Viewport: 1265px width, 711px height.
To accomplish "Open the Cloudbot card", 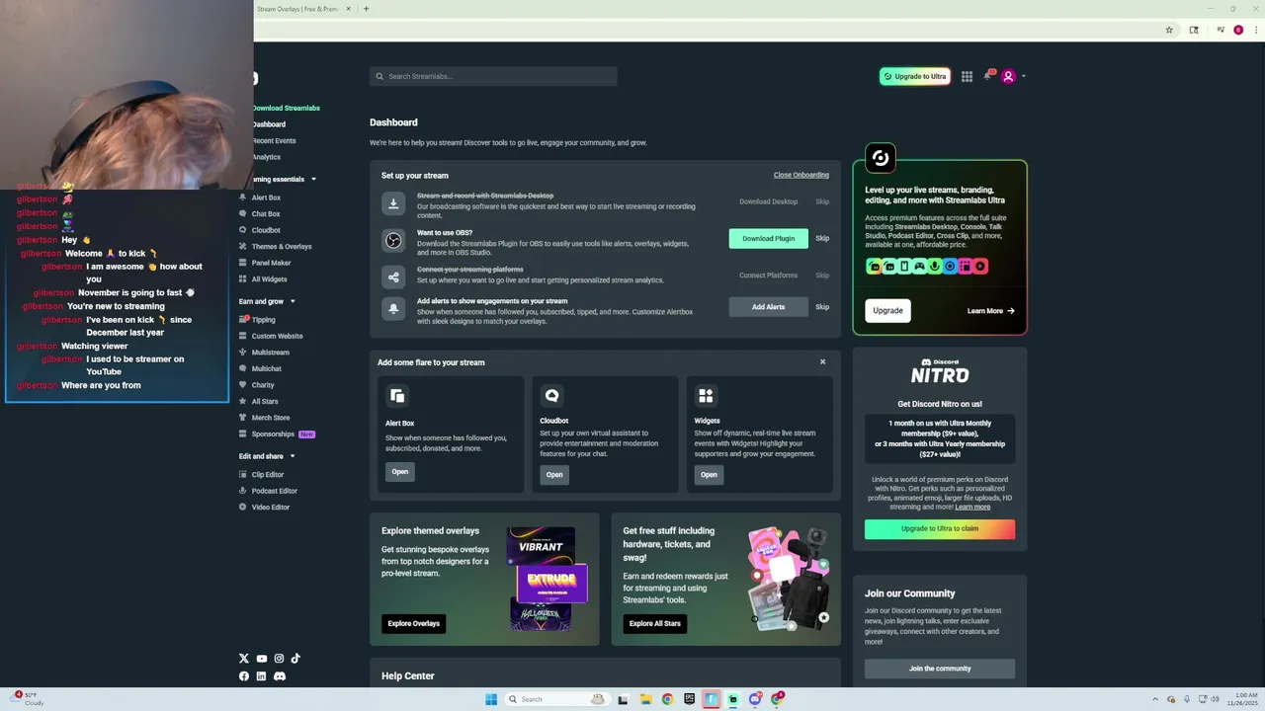I will point(554,474).
